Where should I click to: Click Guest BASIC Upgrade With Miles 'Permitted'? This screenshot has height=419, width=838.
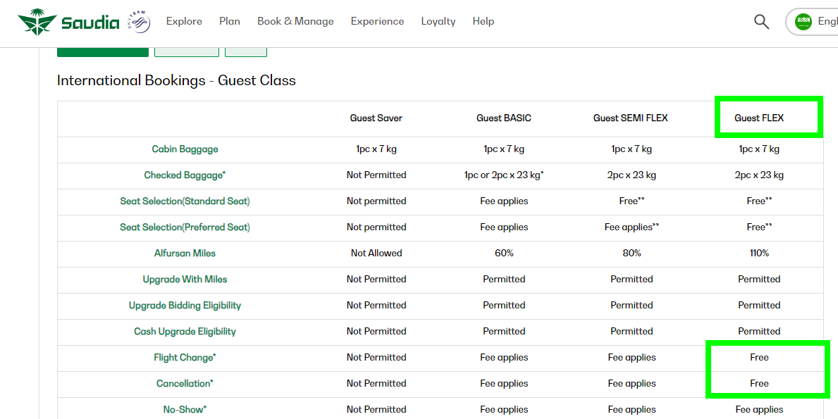[504, 279]
